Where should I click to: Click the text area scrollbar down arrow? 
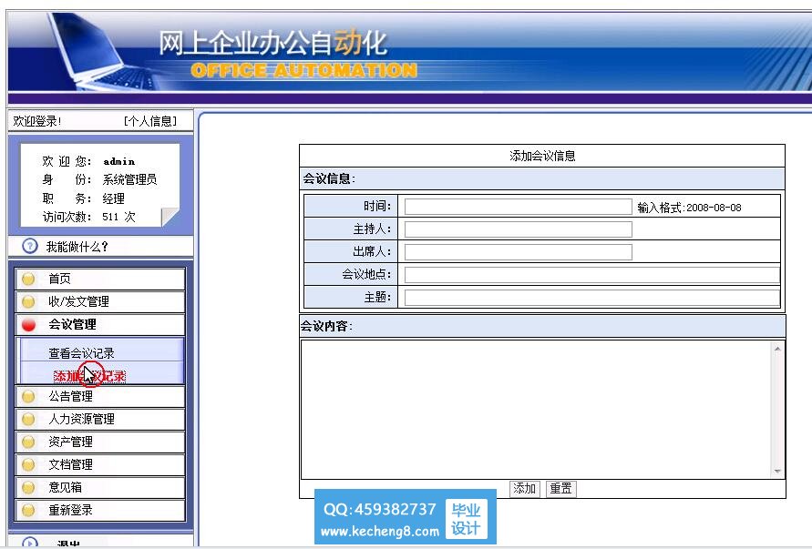click(x=777, y=471)
